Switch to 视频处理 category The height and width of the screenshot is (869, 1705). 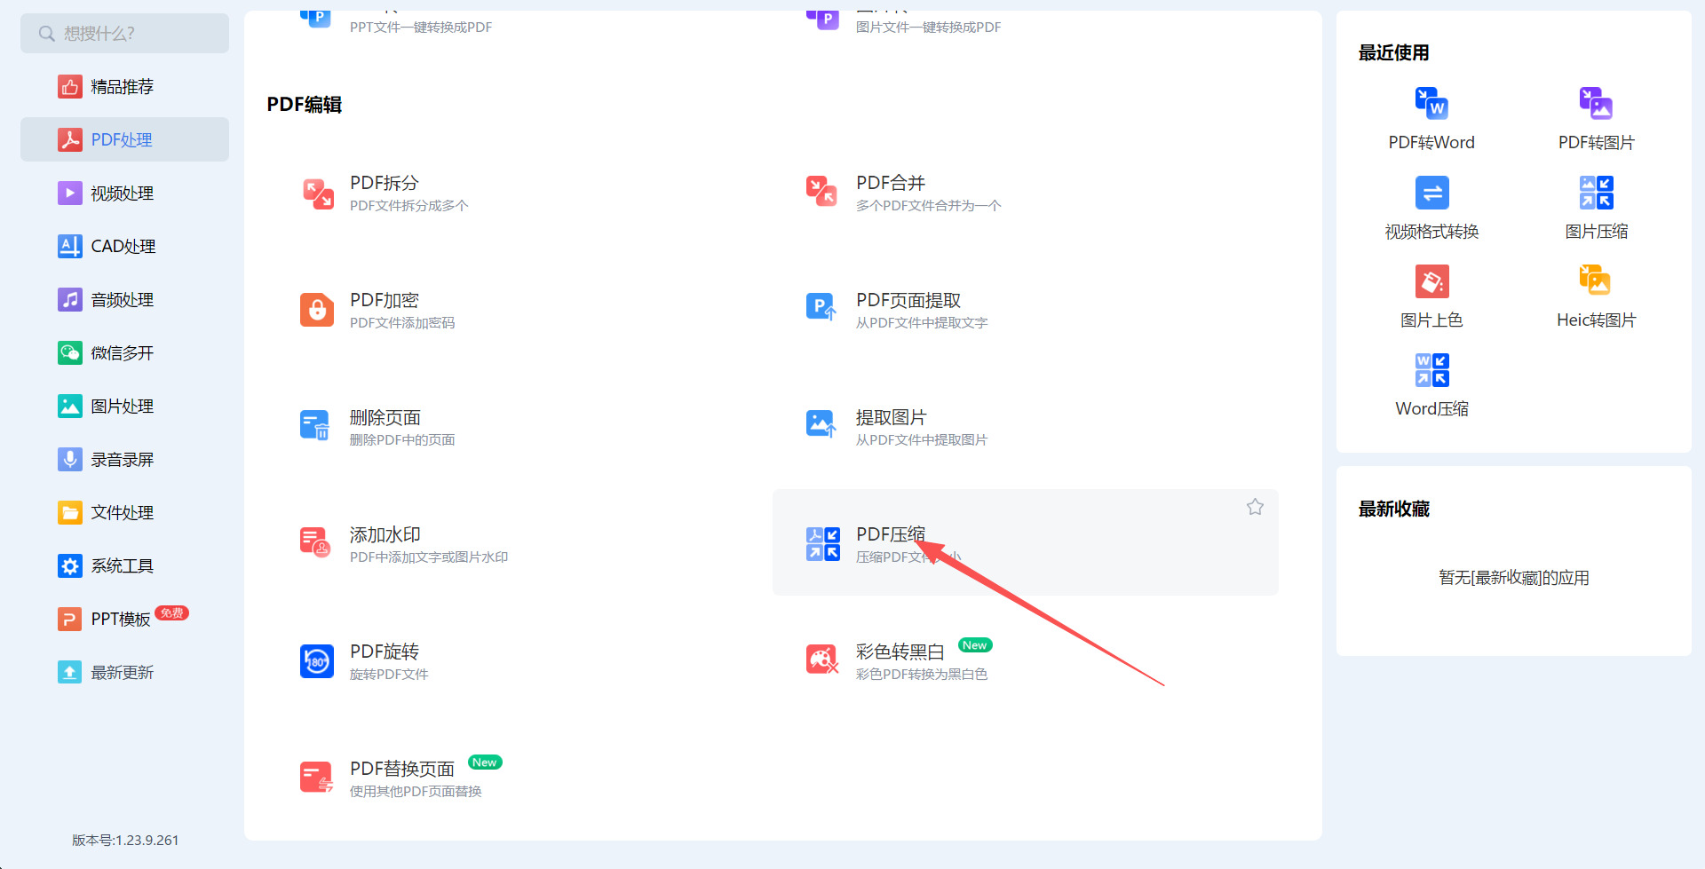tap(124, 194)
